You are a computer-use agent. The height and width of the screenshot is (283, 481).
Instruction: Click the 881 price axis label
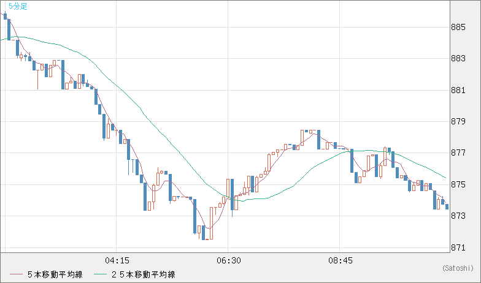[x=458, y=90]
